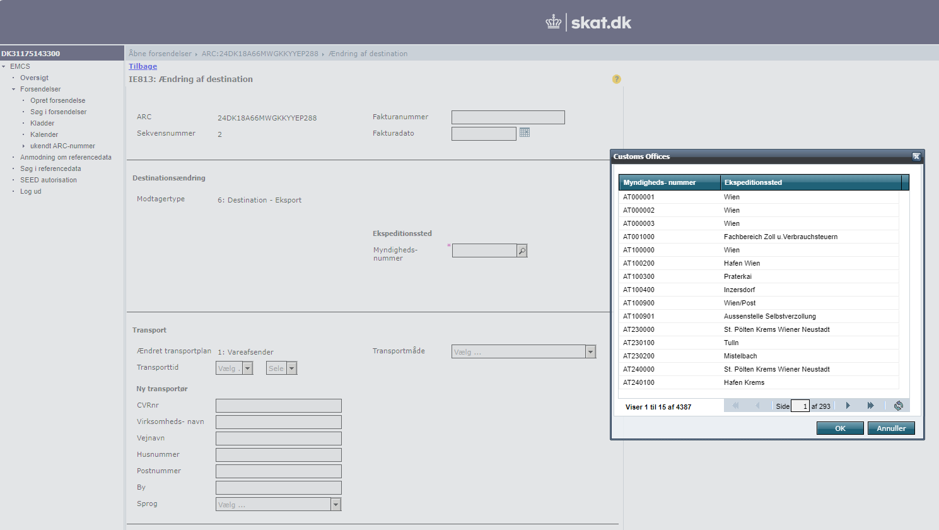The width and height of the screenshot is (939, 530).
Task: Click the Side page number field
Action: tap(800, 406)
